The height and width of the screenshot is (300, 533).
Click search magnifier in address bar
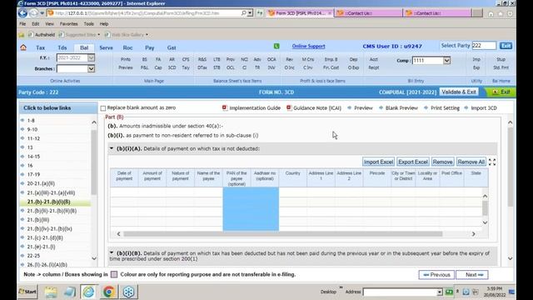pyautogui.click(x=244, y=13)
